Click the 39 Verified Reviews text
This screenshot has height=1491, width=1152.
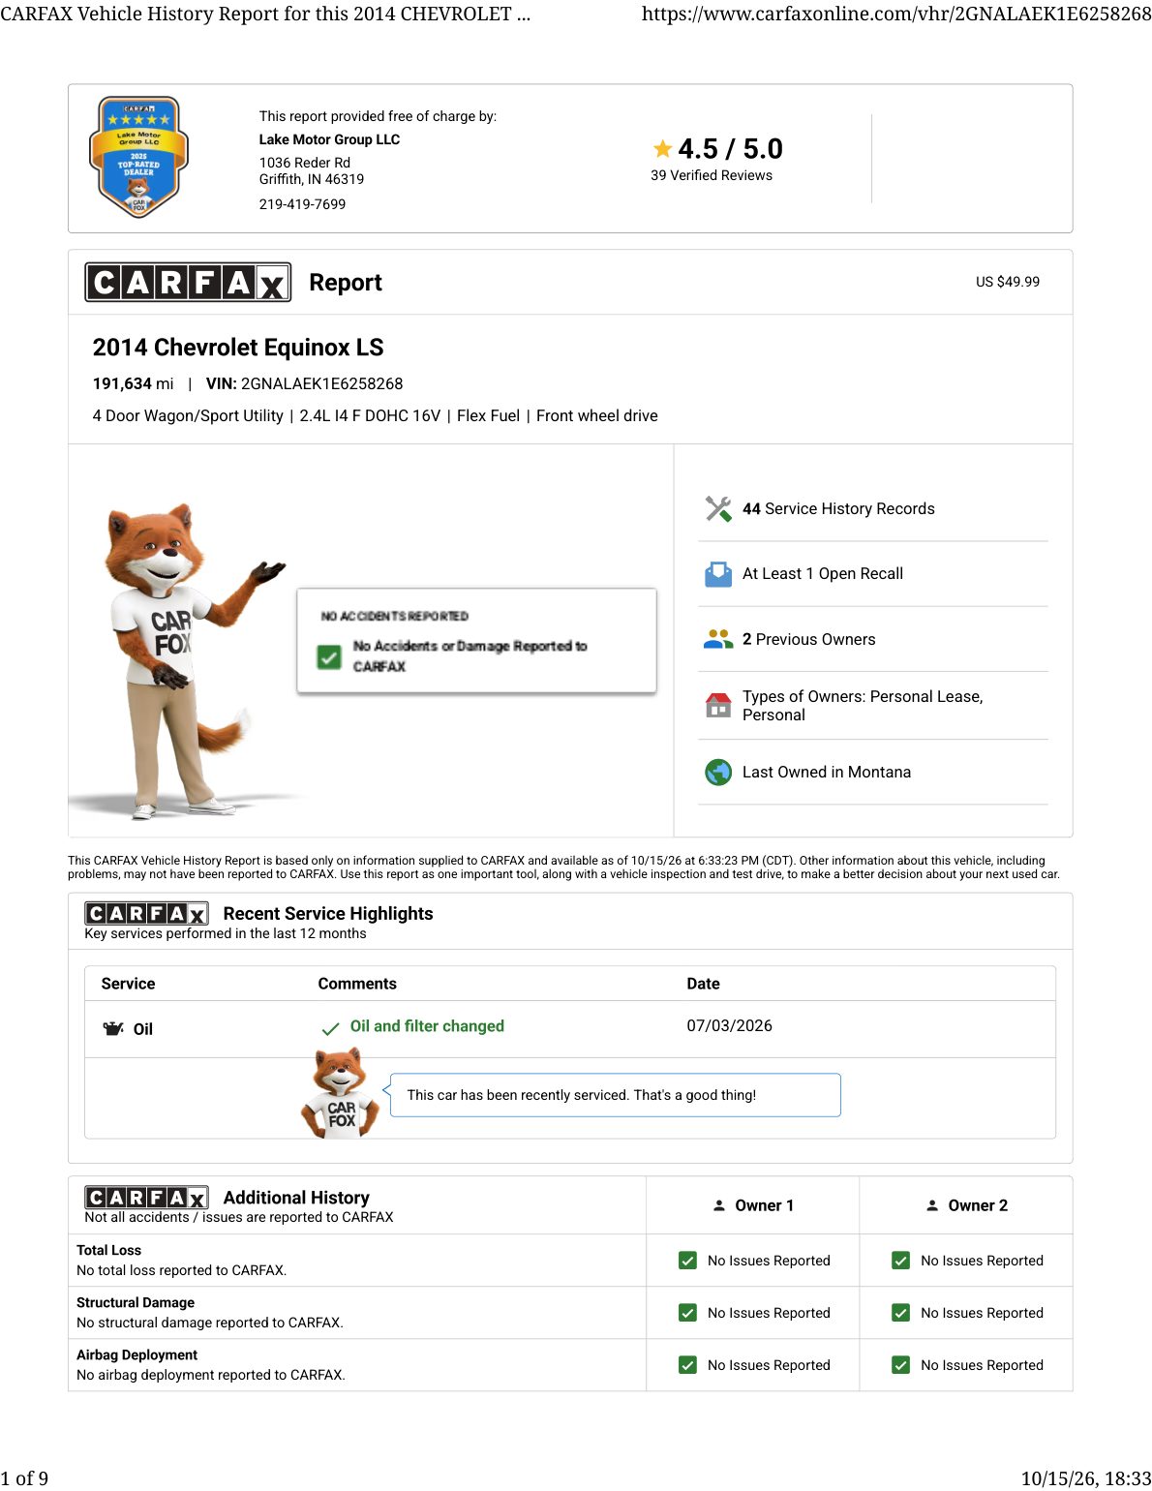[712, 175]
